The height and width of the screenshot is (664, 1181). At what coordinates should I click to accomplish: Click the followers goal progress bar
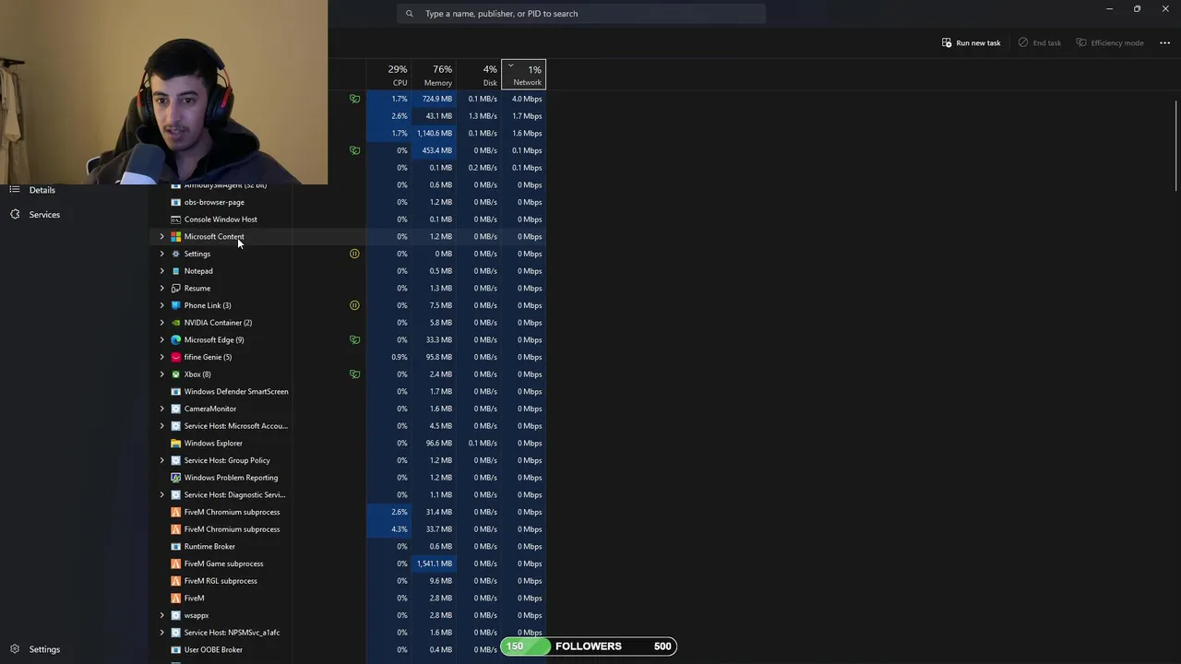(x=589, y=646)
